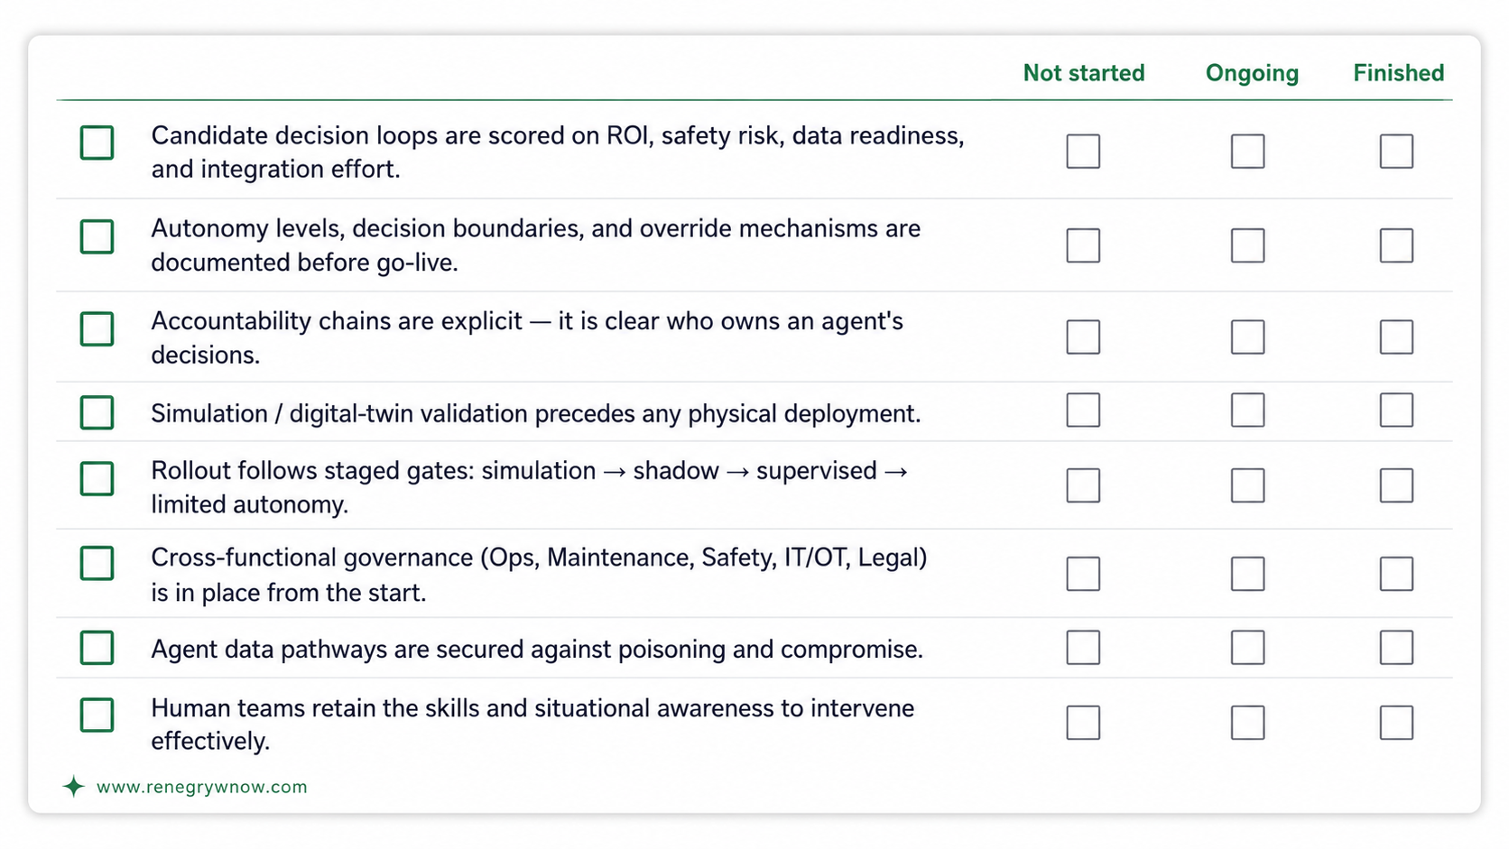Image resolution: width=1509 pixels, height=849 pixels.
Task: Mark candidate decision loops as Finished
Action: tap(1396, 152)
